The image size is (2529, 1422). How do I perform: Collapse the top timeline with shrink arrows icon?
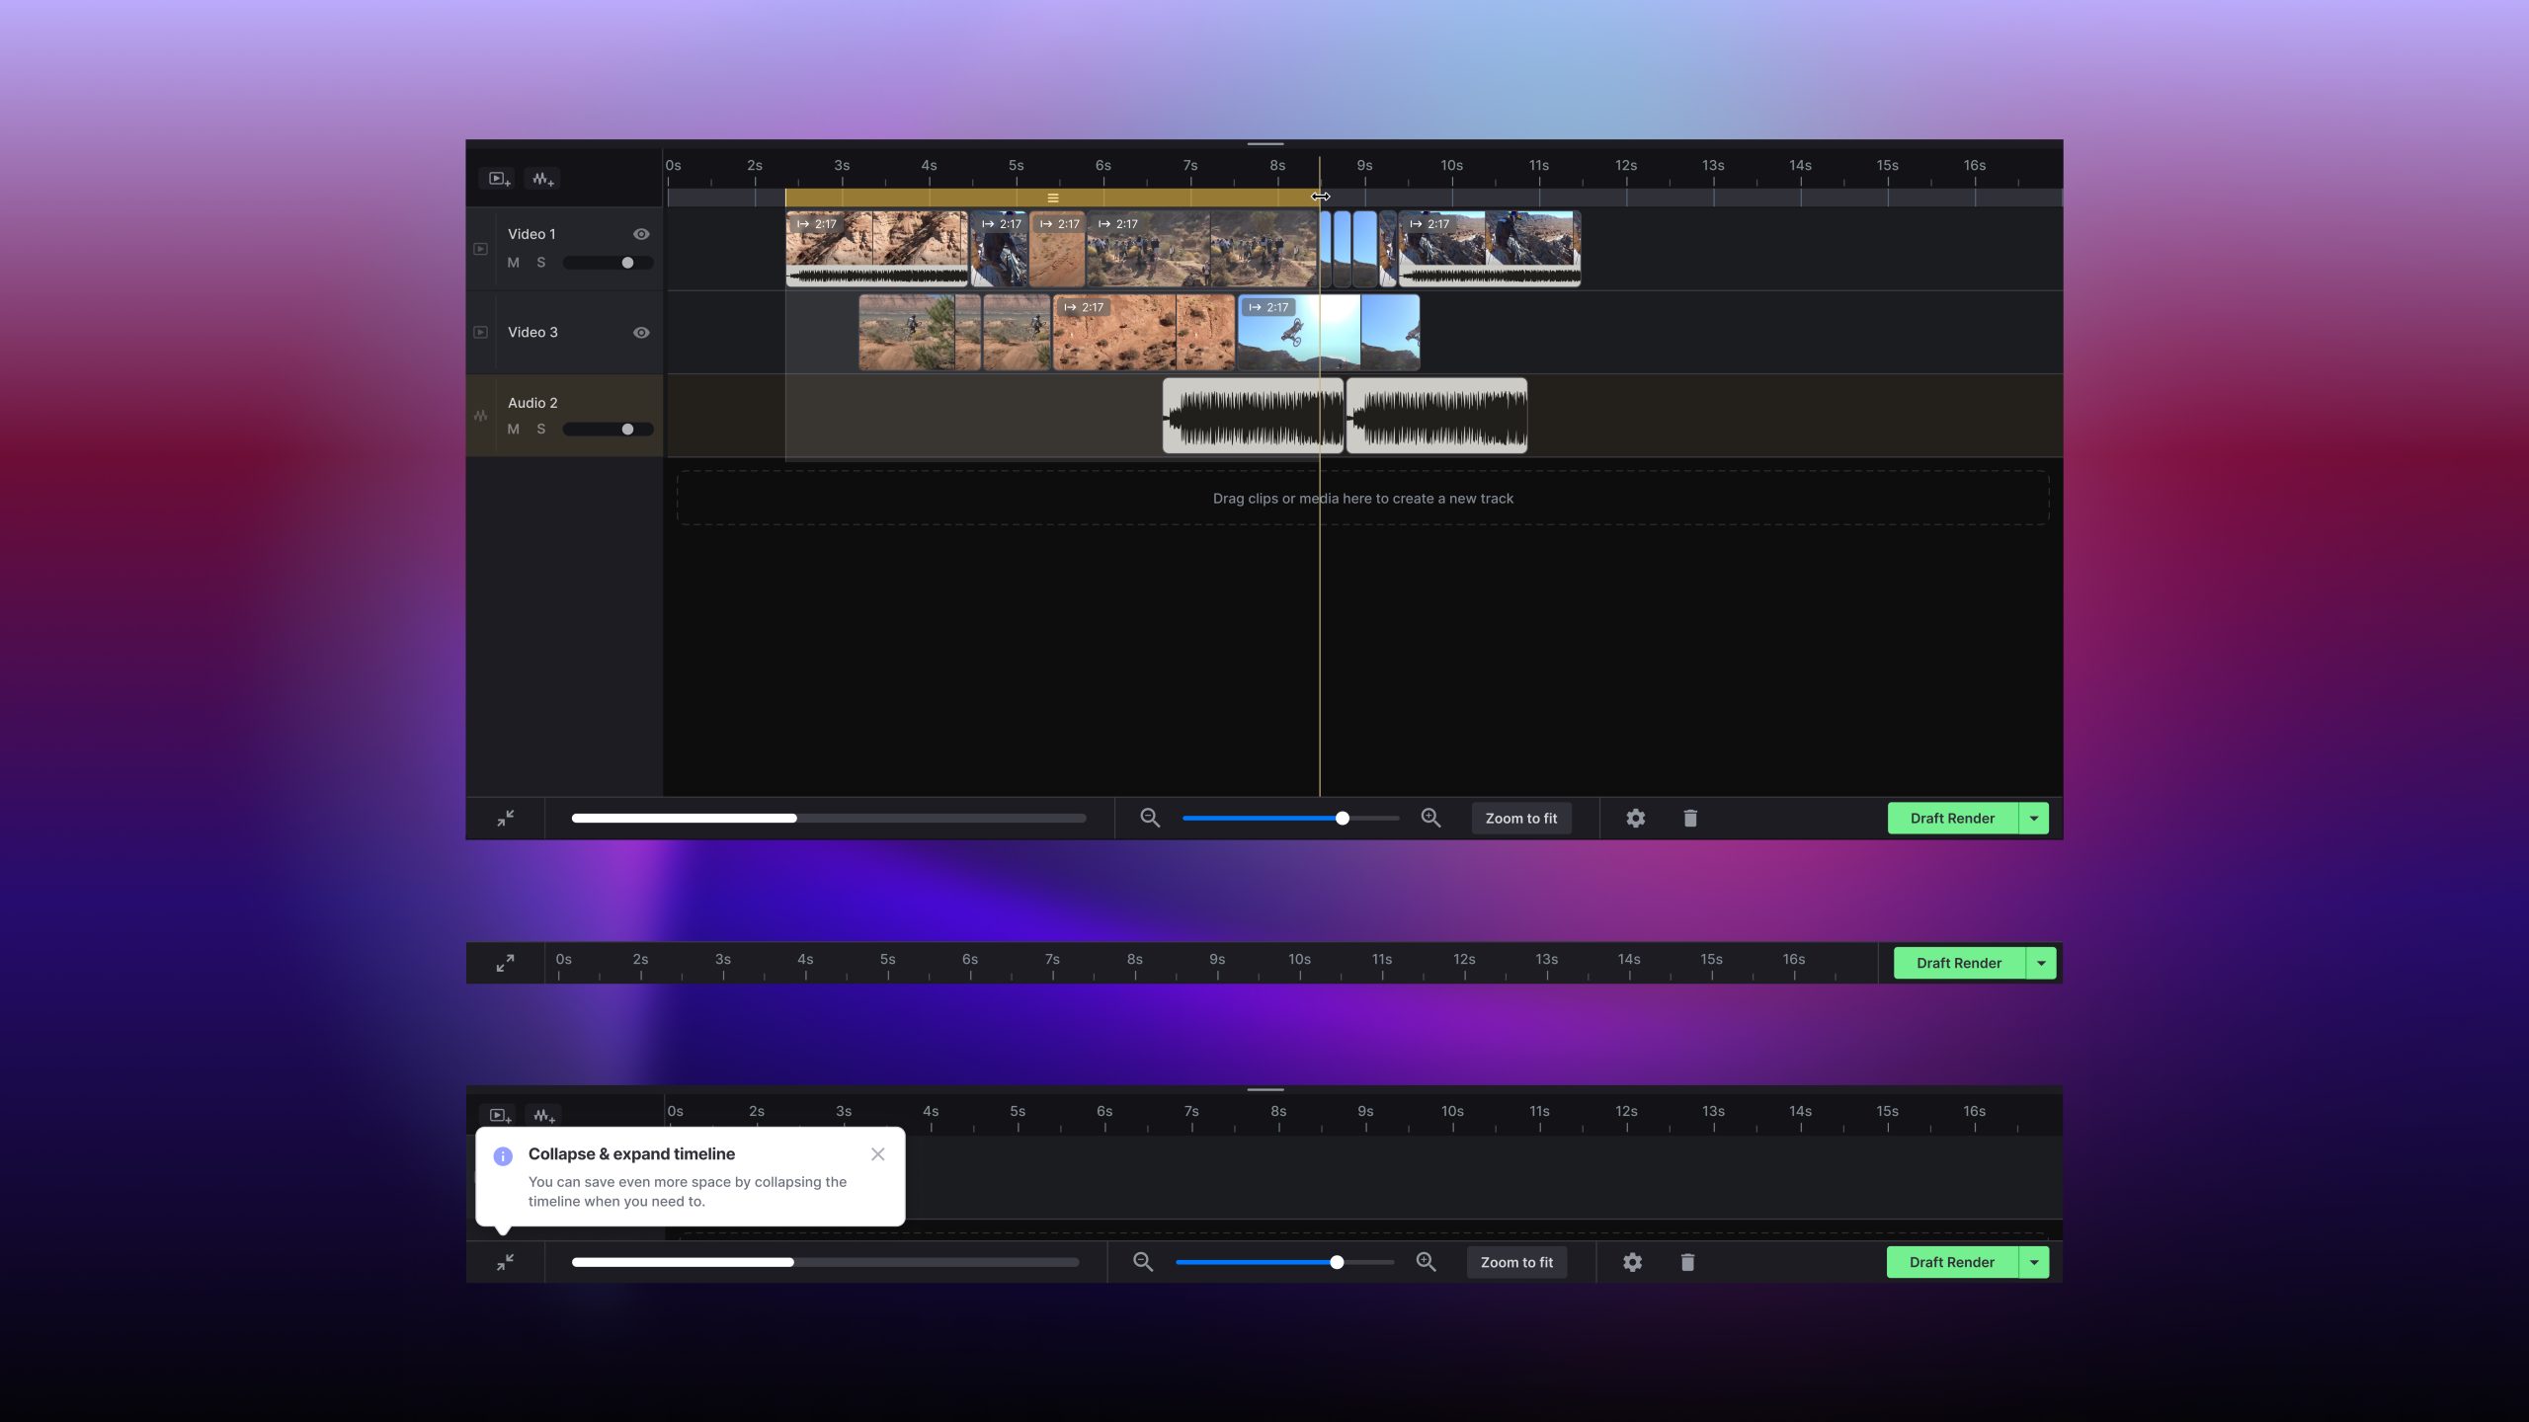click(x=505, y=818)
